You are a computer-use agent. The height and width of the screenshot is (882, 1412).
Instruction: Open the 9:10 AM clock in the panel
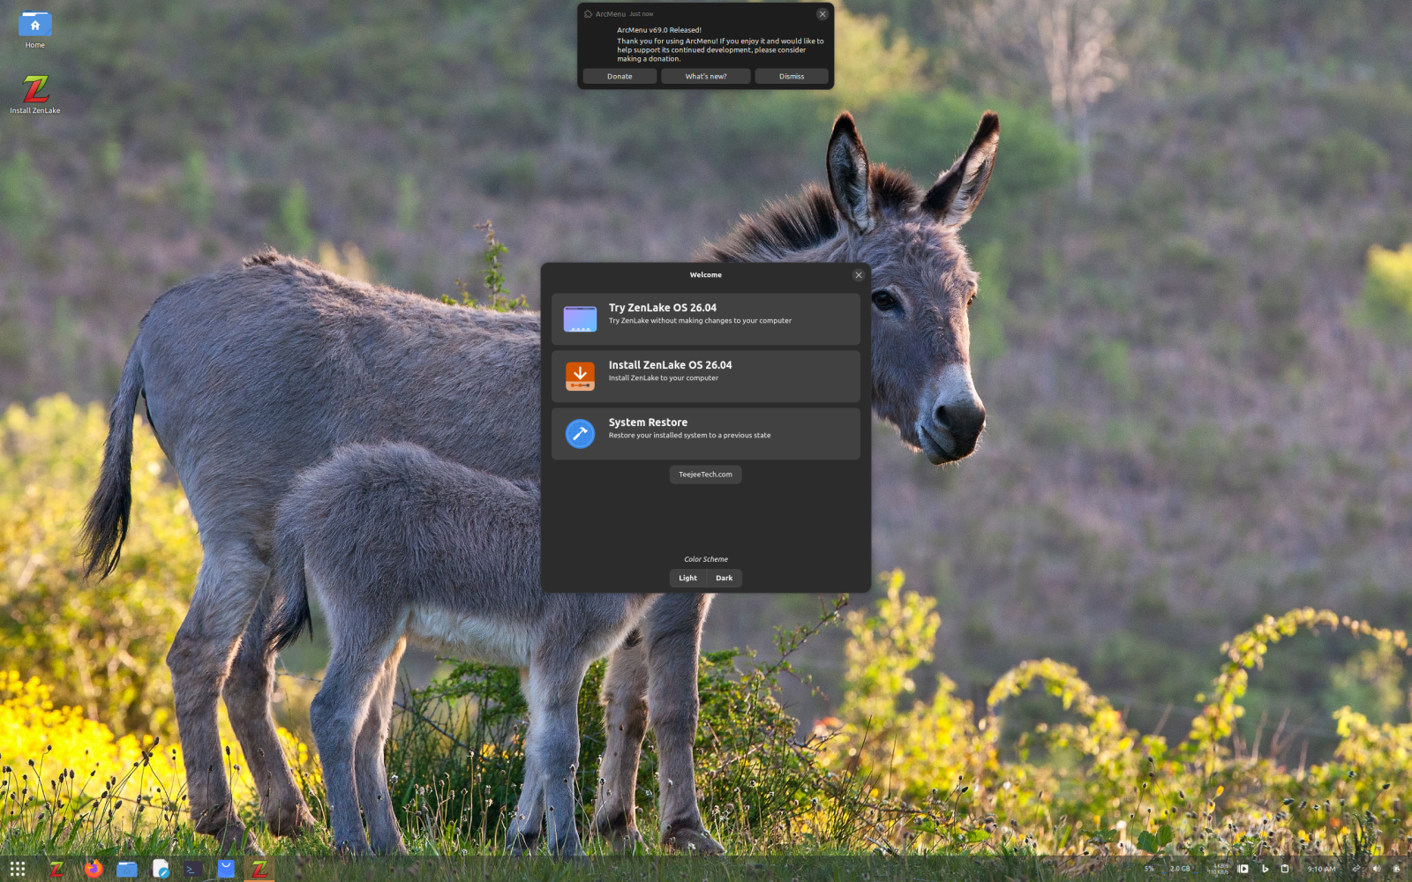[1321, 869]
